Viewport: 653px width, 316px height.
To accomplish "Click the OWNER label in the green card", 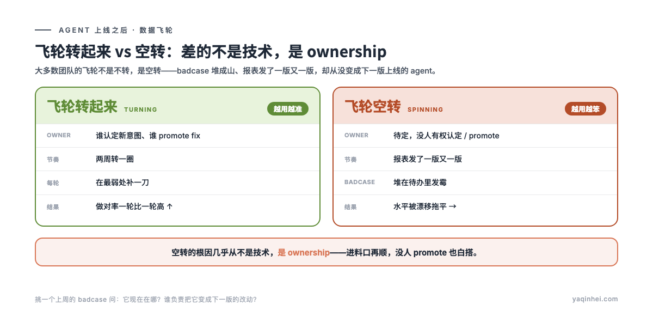I will point(59,135).
